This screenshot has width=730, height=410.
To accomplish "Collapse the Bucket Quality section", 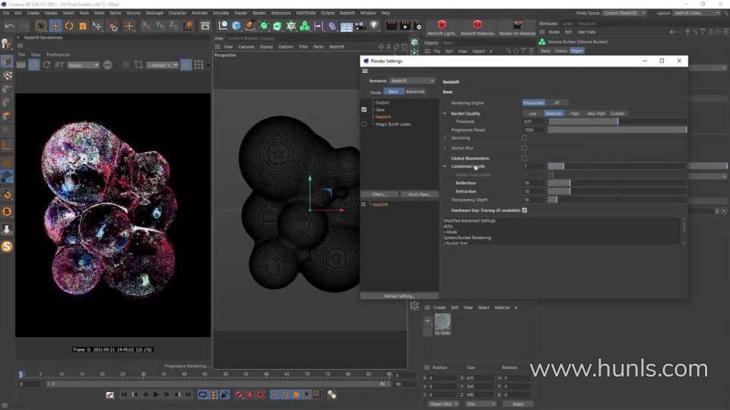I will (x=446, y=113).
